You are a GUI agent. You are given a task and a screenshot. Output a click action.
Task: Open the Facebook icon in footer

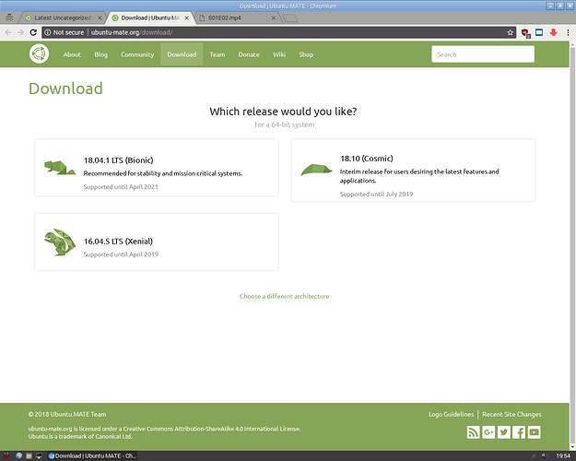[519, 432]
